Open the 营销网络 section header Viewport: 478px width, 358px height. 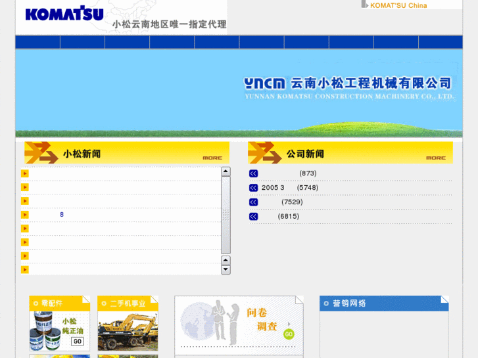[384, 303]
